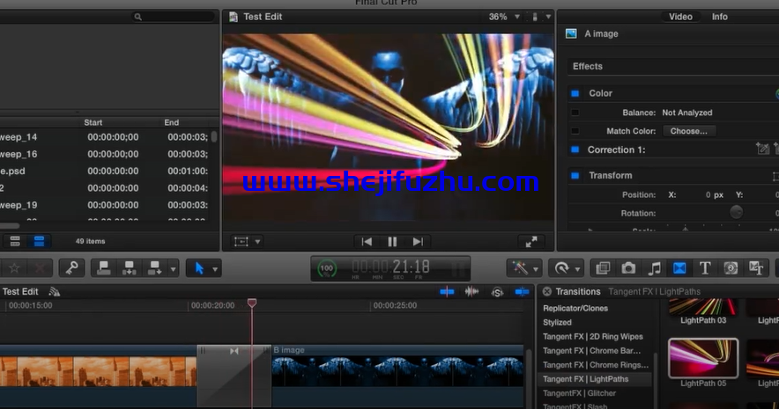779x409 pixels.
Task: Click the append clip to storyline icon
Action: (x=154, y=268)
